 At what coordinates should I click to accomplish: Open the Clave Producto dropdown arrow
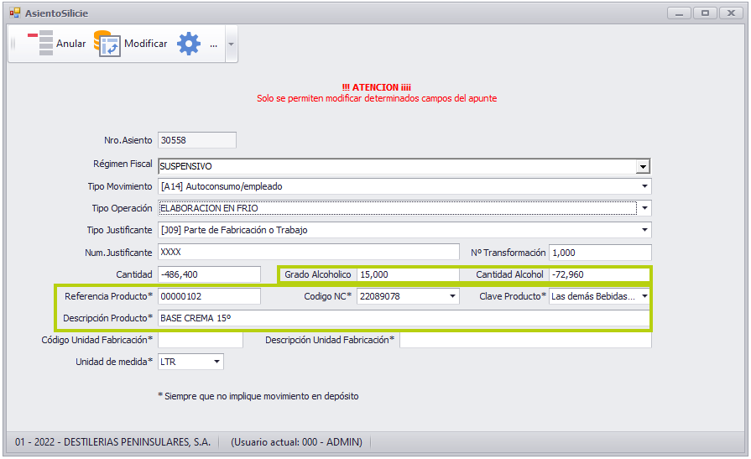[x=644, y=296]
